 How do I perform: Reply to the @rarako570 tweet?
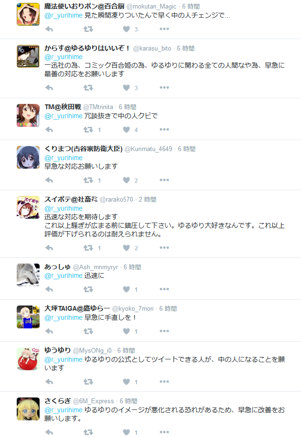pos(49,248)
